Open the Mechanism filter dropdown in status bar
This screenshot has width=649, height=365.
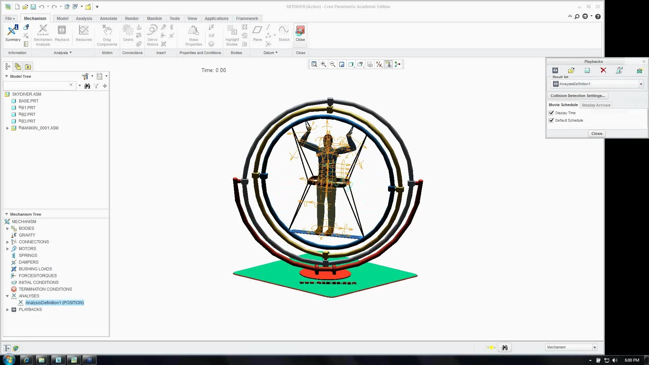click(595, 347)
